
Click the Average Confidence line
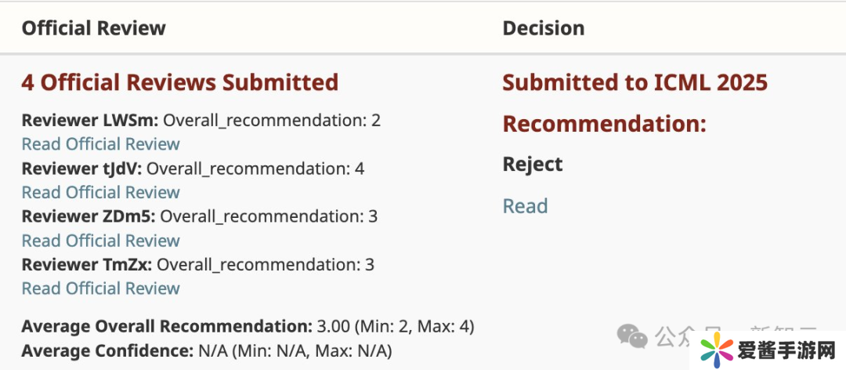point(207,350)
